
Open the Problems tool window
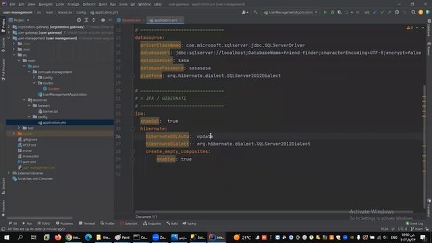tap(65, 223)
